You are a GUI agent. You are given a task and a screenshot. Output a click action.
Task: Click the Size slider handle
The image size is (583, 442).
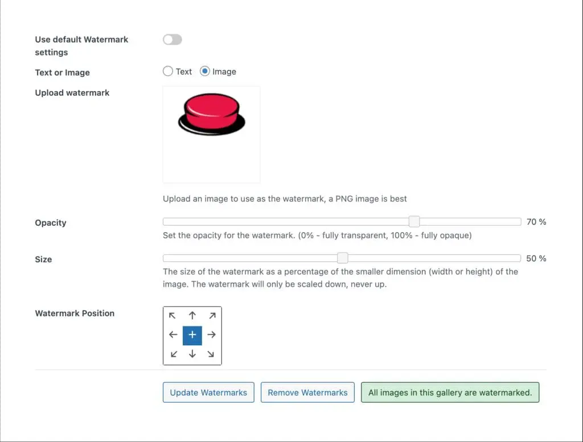[x=342, y=258]
